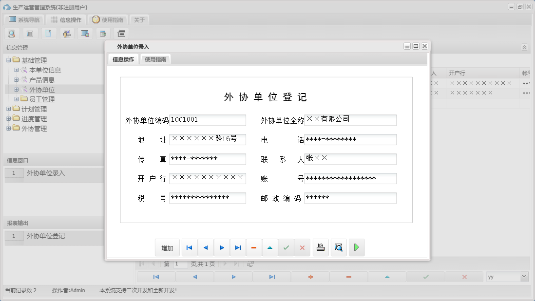The image size is (535, 301).
Task: Click the last-record navigation icon in dialog
Action: click(238, 247)
